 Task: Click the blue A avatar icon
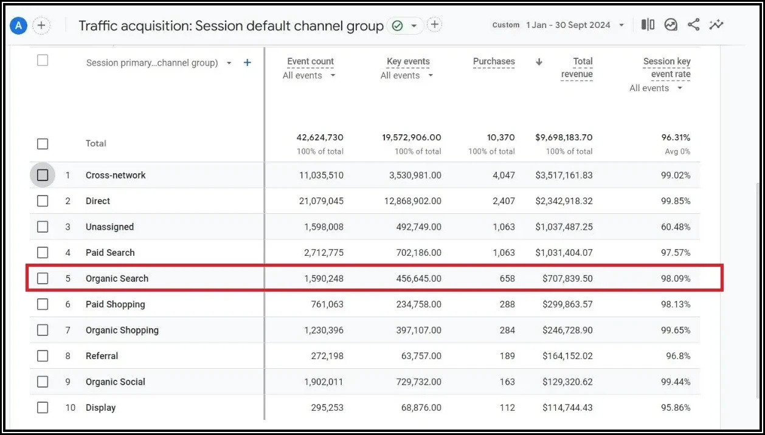[19, 26]
